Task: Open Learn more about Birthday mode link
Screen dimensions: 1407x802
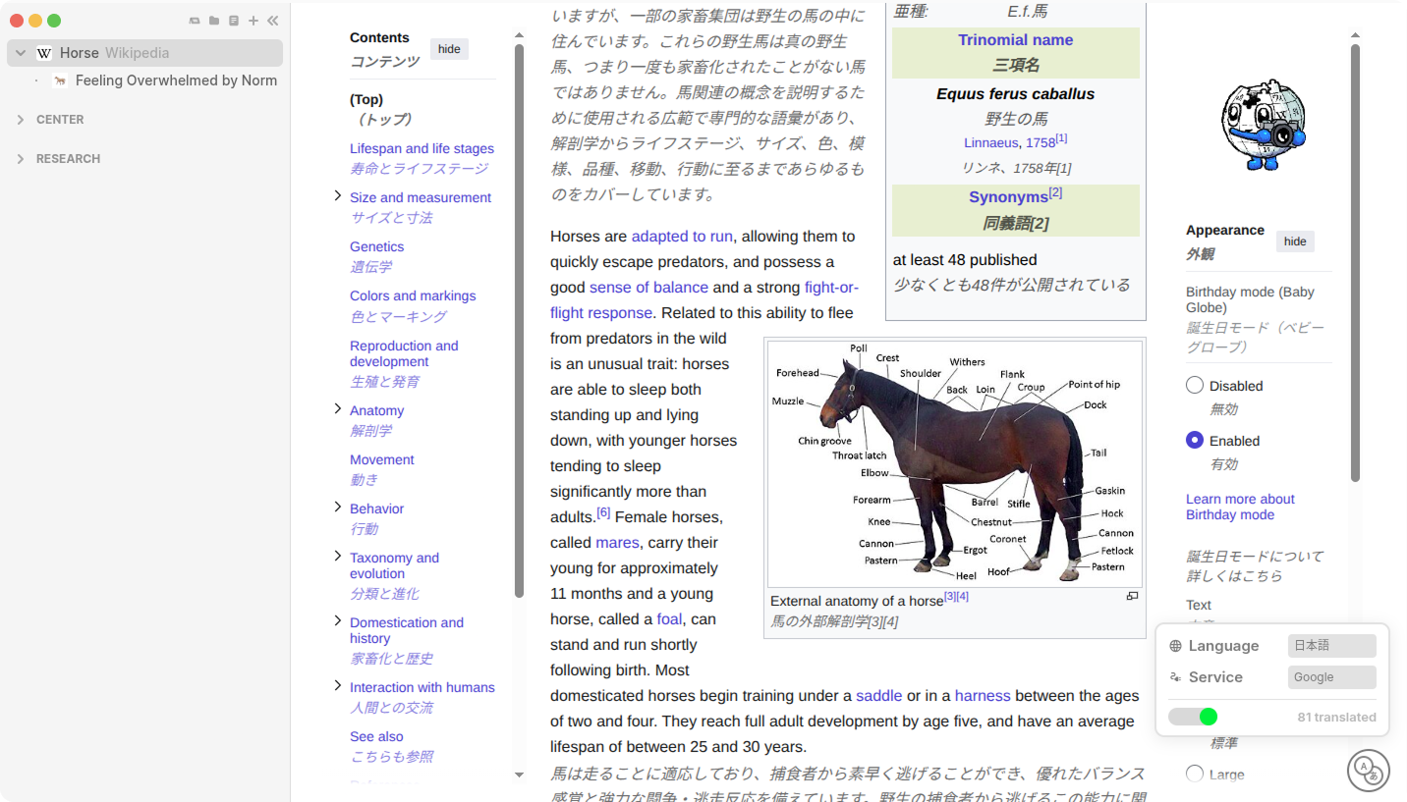Action: pyautogui.click(x=1240, y=507)
